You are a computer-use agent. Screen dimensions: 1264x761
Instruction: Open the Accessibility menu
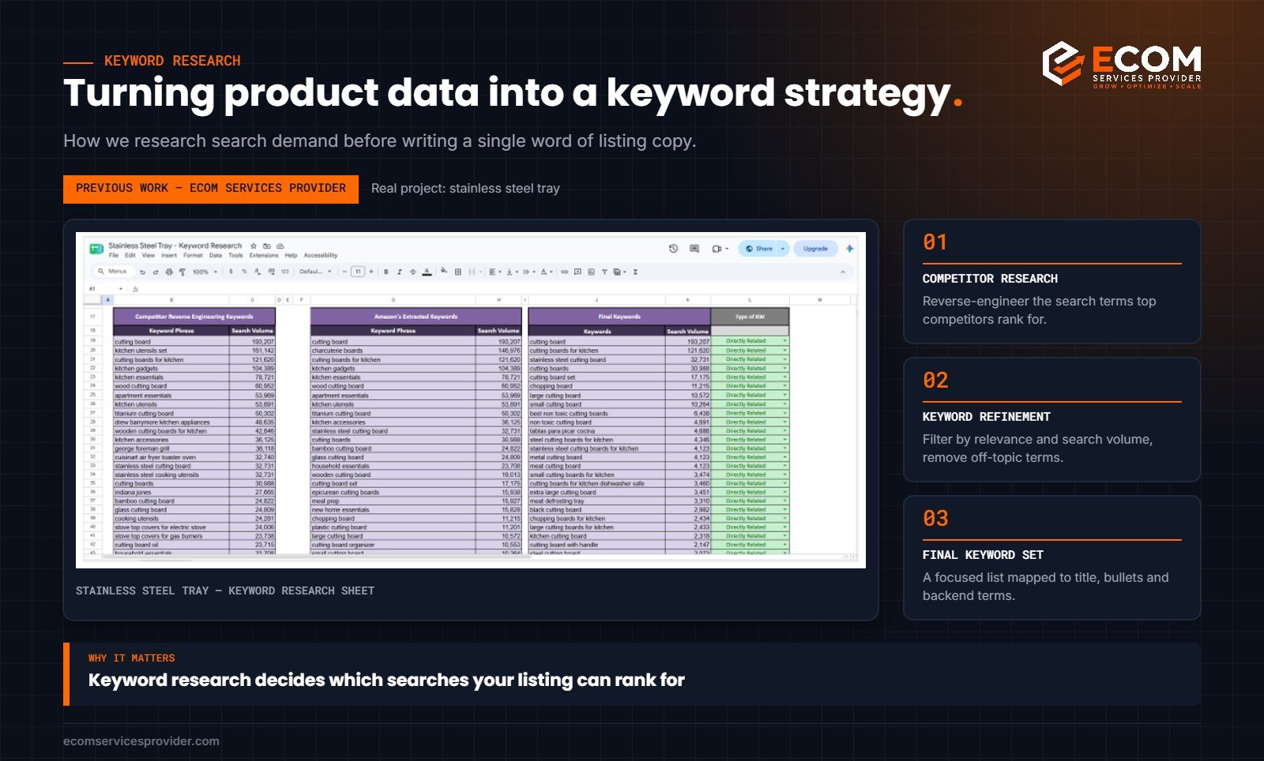[x=321, y=255]
